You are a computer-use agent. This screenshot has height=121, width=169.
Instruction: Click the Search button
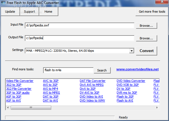coord(102,70)
